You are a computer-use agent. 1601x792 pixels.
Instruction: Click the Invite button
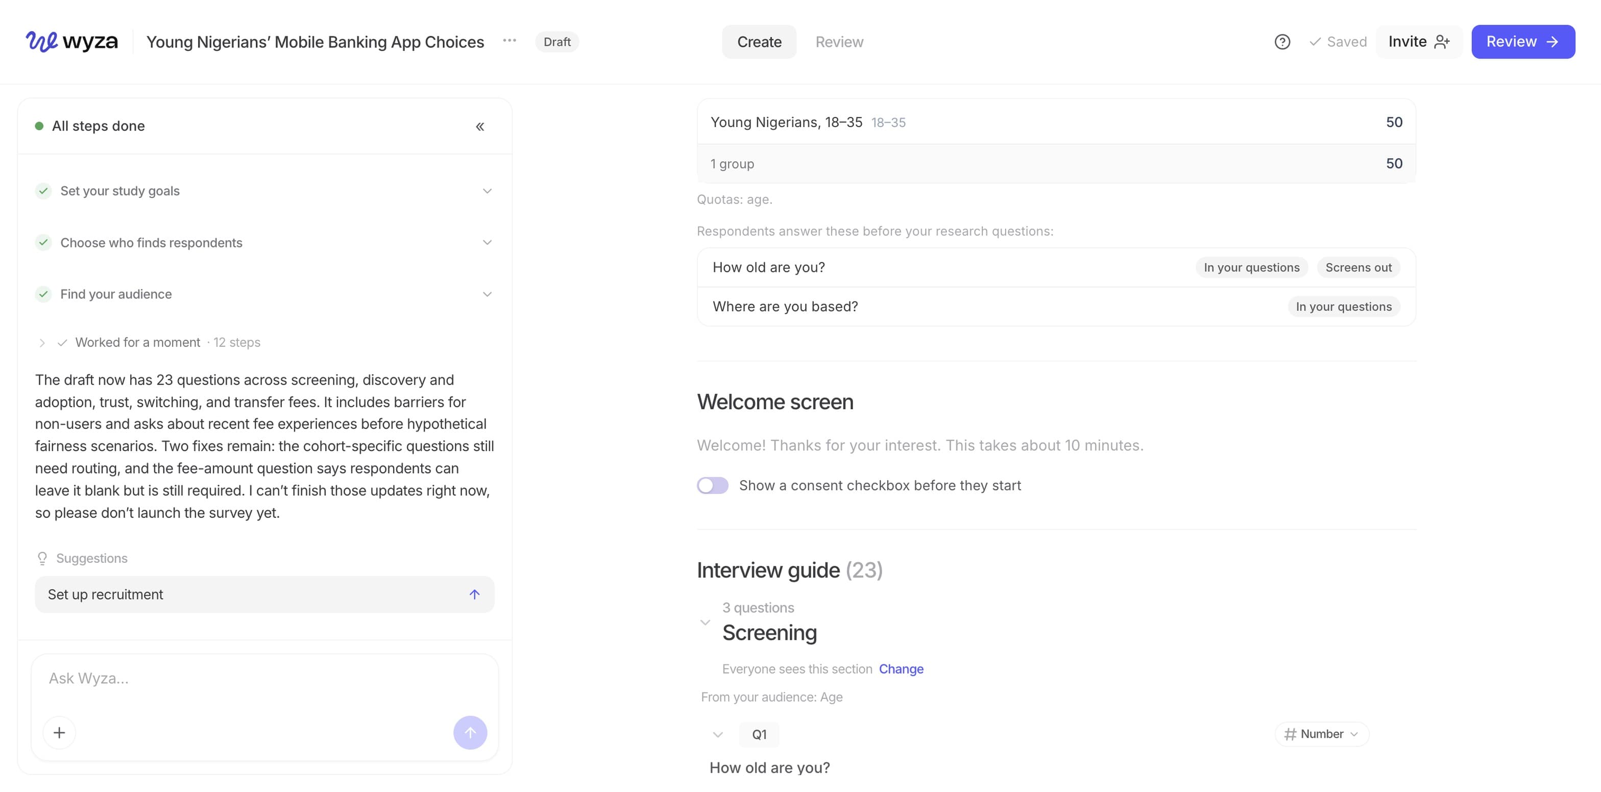click(x=1419, y=42)
